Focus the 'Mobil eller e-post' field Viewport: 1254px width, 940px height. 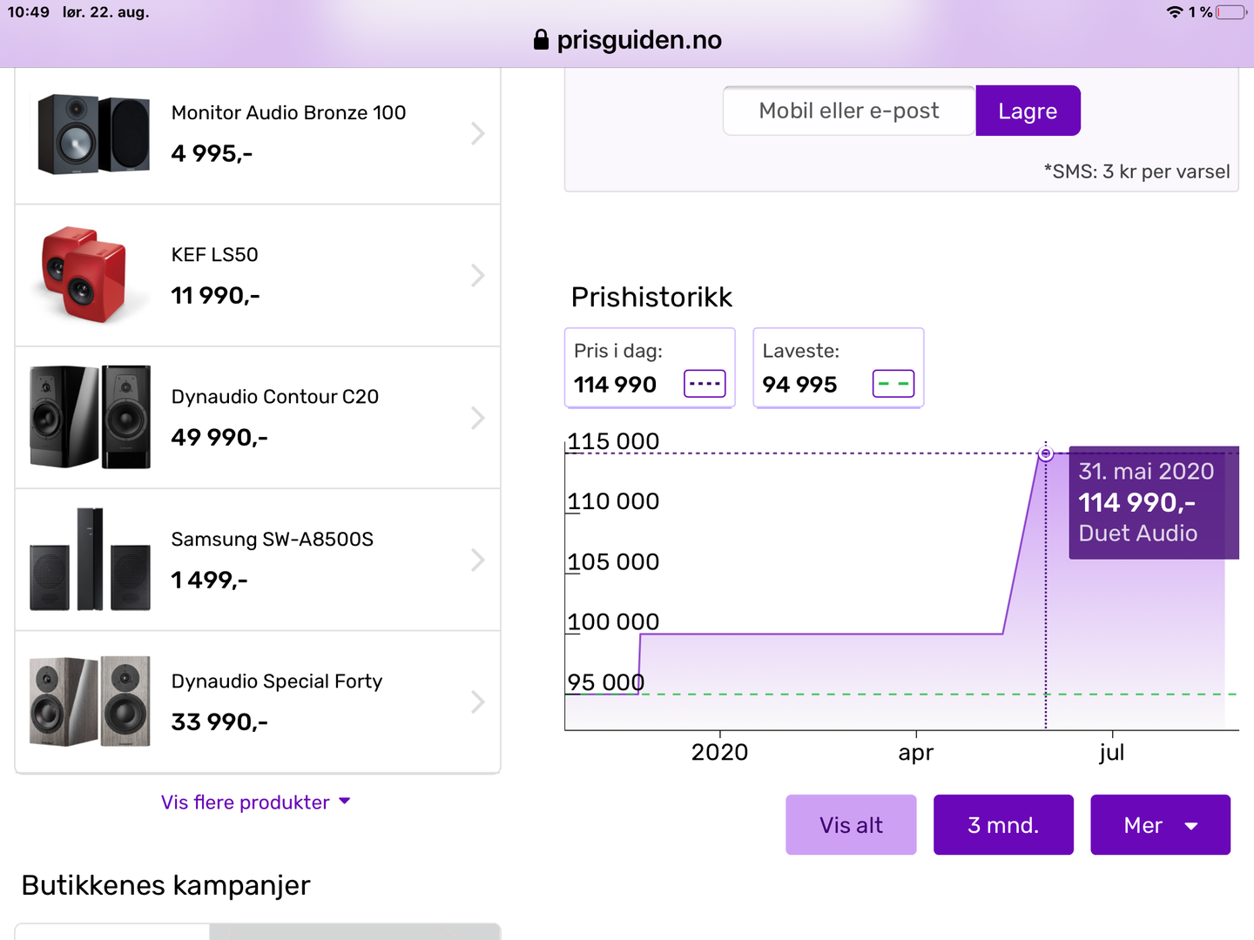coord(849,111)
